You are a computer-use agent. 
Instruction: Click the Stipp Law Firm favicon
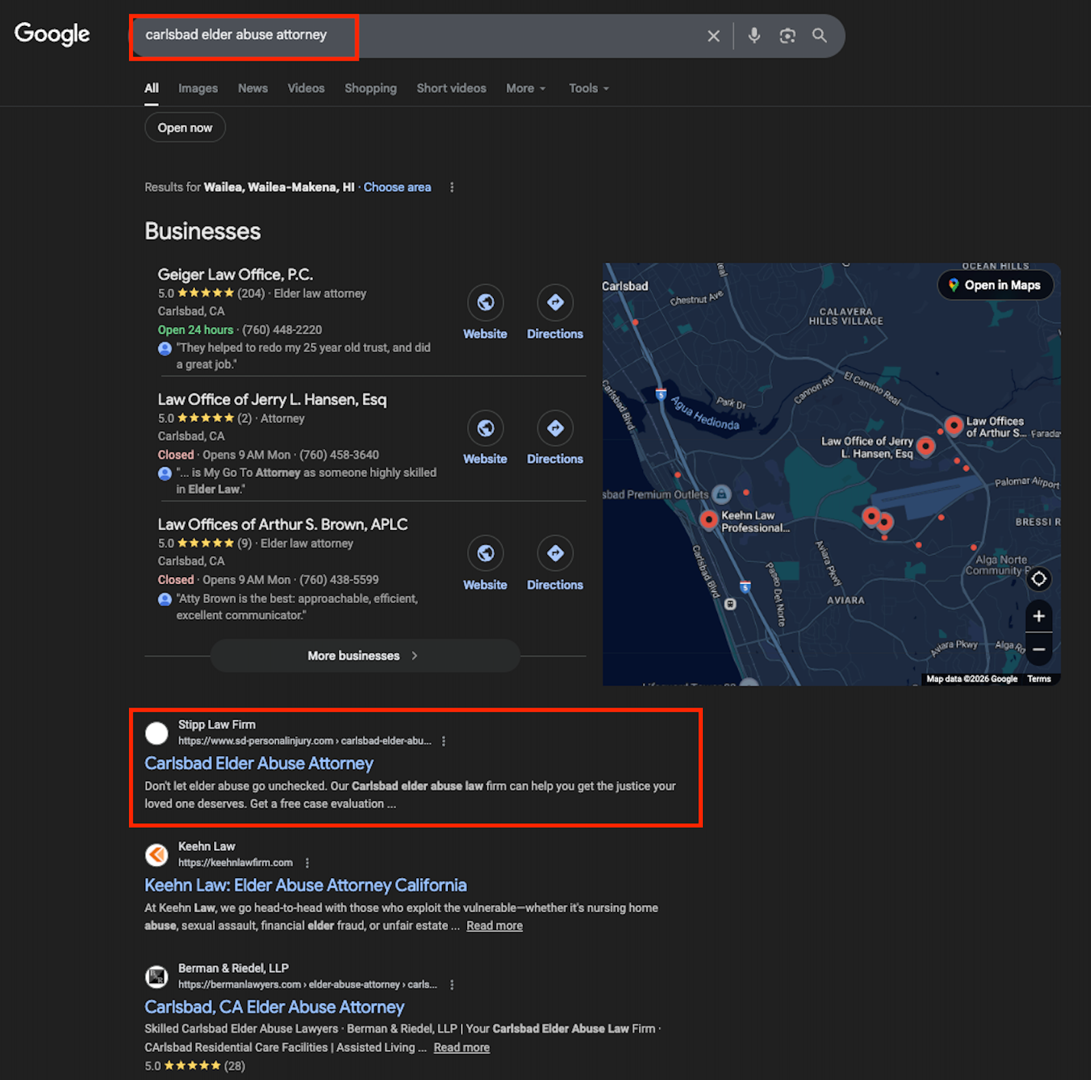[157, 733]
